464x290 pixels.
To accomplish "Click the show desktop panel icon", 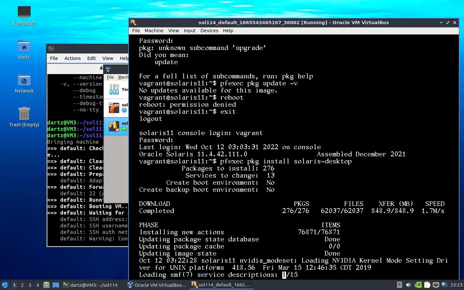I will pyautogui.click(x=56, y=285).
